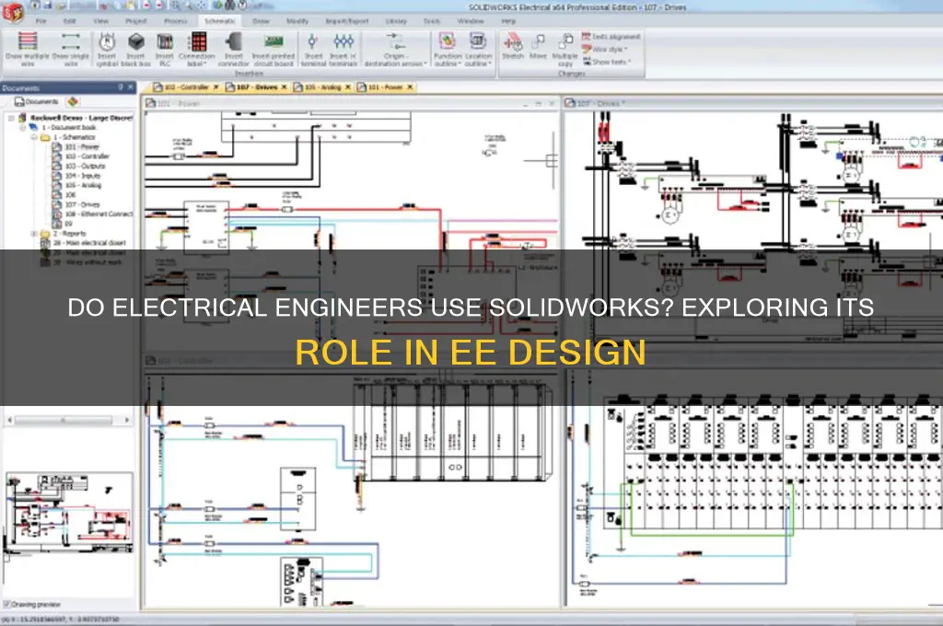Viewport: 943px width, 626px height.
Task: Close the Documents side panel
Action: point(131,87)
